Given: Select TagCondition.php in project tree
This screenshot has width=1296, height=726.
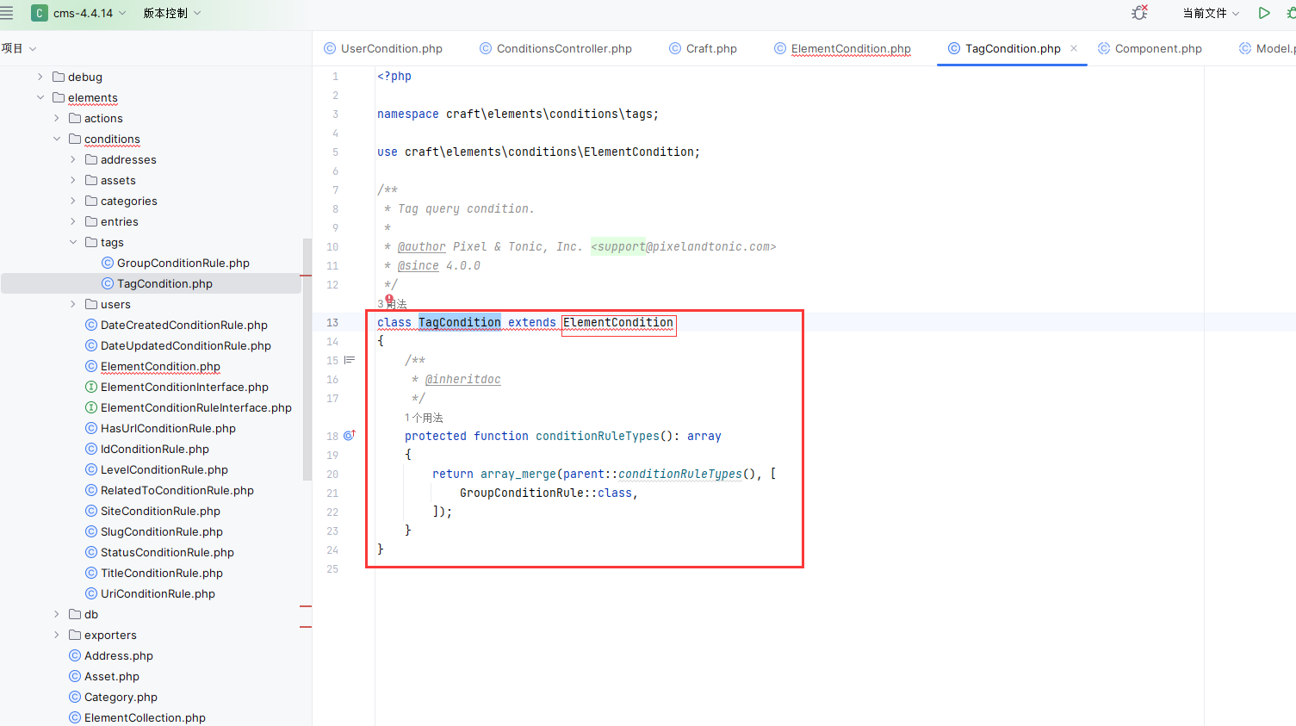Looking at the screenshot, I should pos(157,283).
